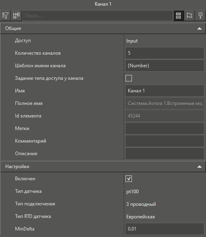This screenshot has width=206, height=237.
Task: Click the Метки input field
Action: pos(165,128)
